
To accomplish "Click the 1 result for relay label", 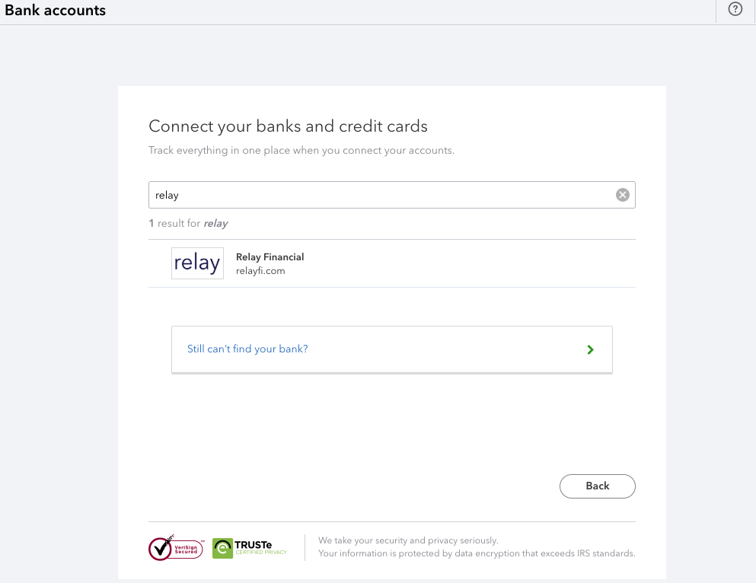I will click(188, 224).
